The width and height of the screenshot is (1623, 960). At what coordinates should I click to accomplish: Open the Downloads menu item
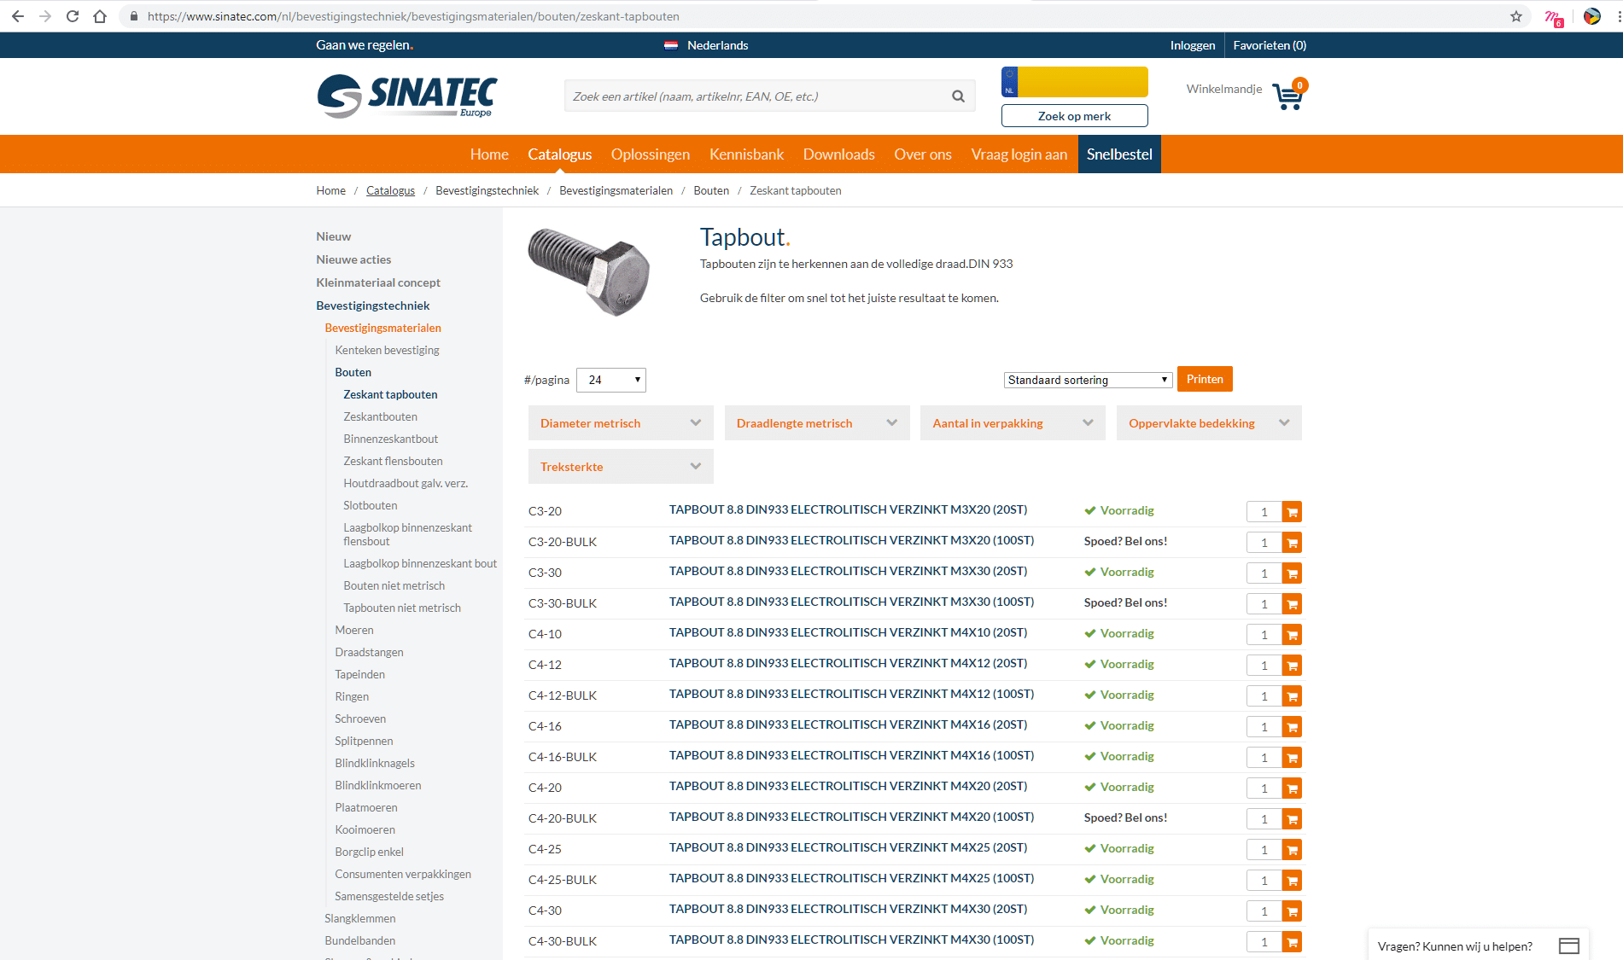pyautogui.click(x=839, y=154)
